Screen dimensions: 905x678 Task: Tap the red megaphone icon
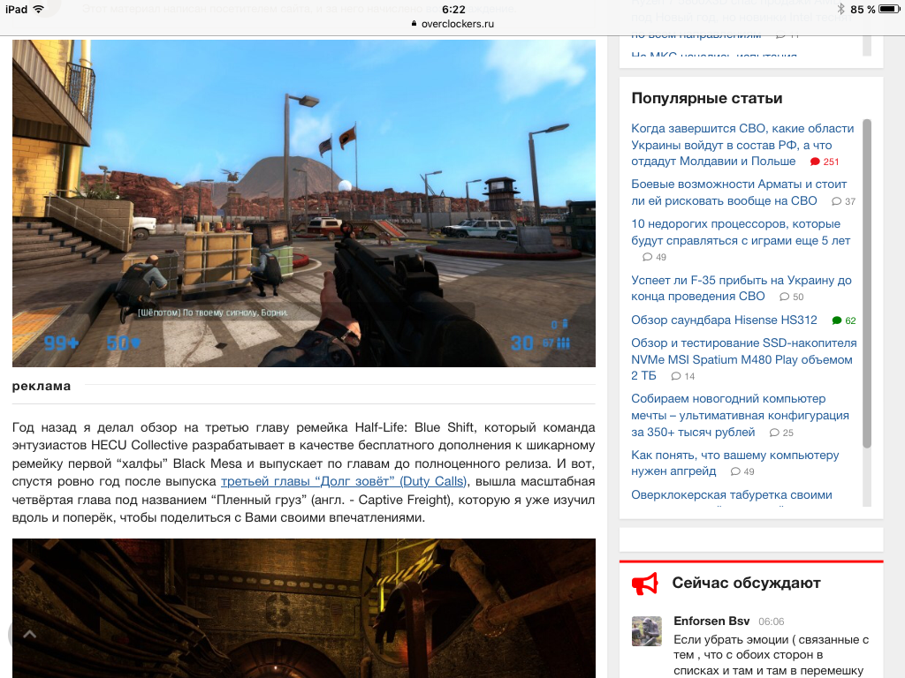pyautogui.click(x=644, y=584)
